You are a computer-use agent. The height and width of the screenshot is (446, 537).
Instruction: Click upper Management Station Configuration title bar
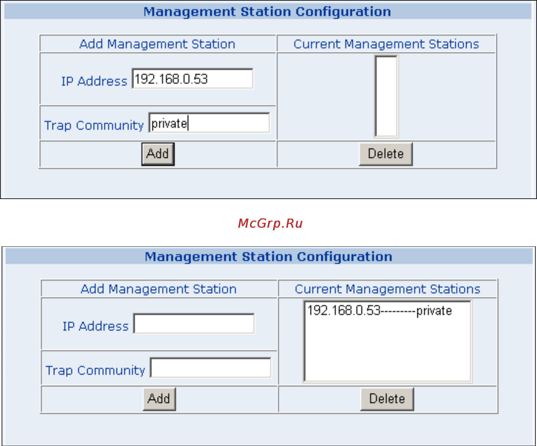268,11
